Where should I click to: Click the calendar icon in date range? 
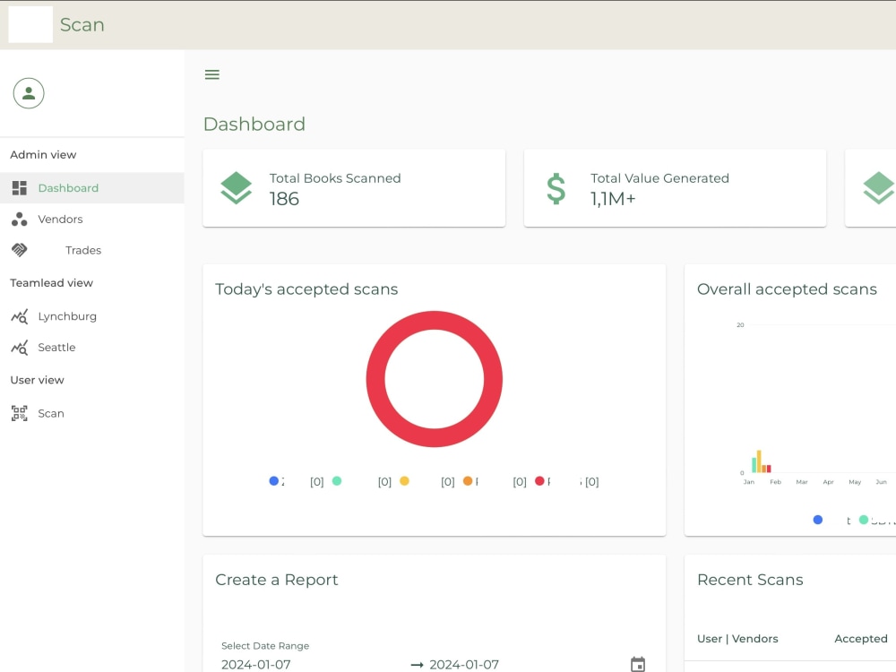click(638, 664)
